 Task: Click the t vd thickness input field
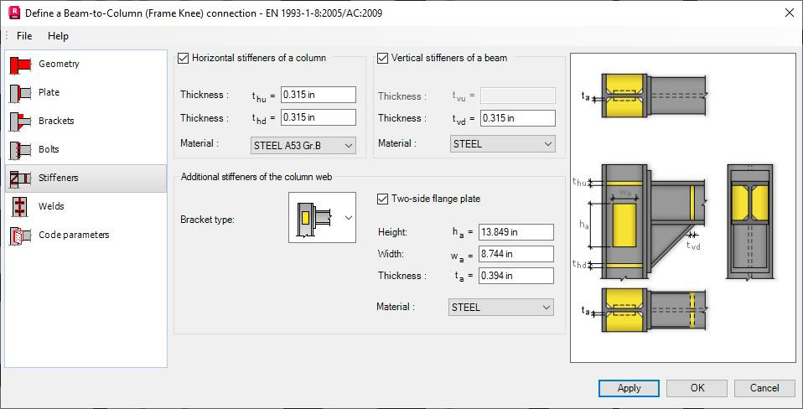[x=518, y=118]
